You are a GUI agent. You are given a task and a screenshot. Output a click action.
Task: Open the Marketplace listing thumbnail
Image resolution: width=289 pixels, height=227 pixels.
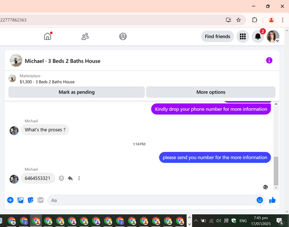coord(12,79)
